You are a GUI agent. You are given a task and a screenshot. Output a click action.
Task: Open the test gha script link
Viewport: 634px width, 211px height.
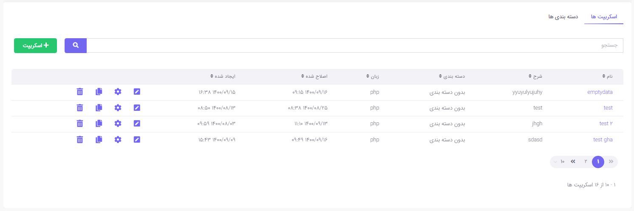tap(603, 139)
